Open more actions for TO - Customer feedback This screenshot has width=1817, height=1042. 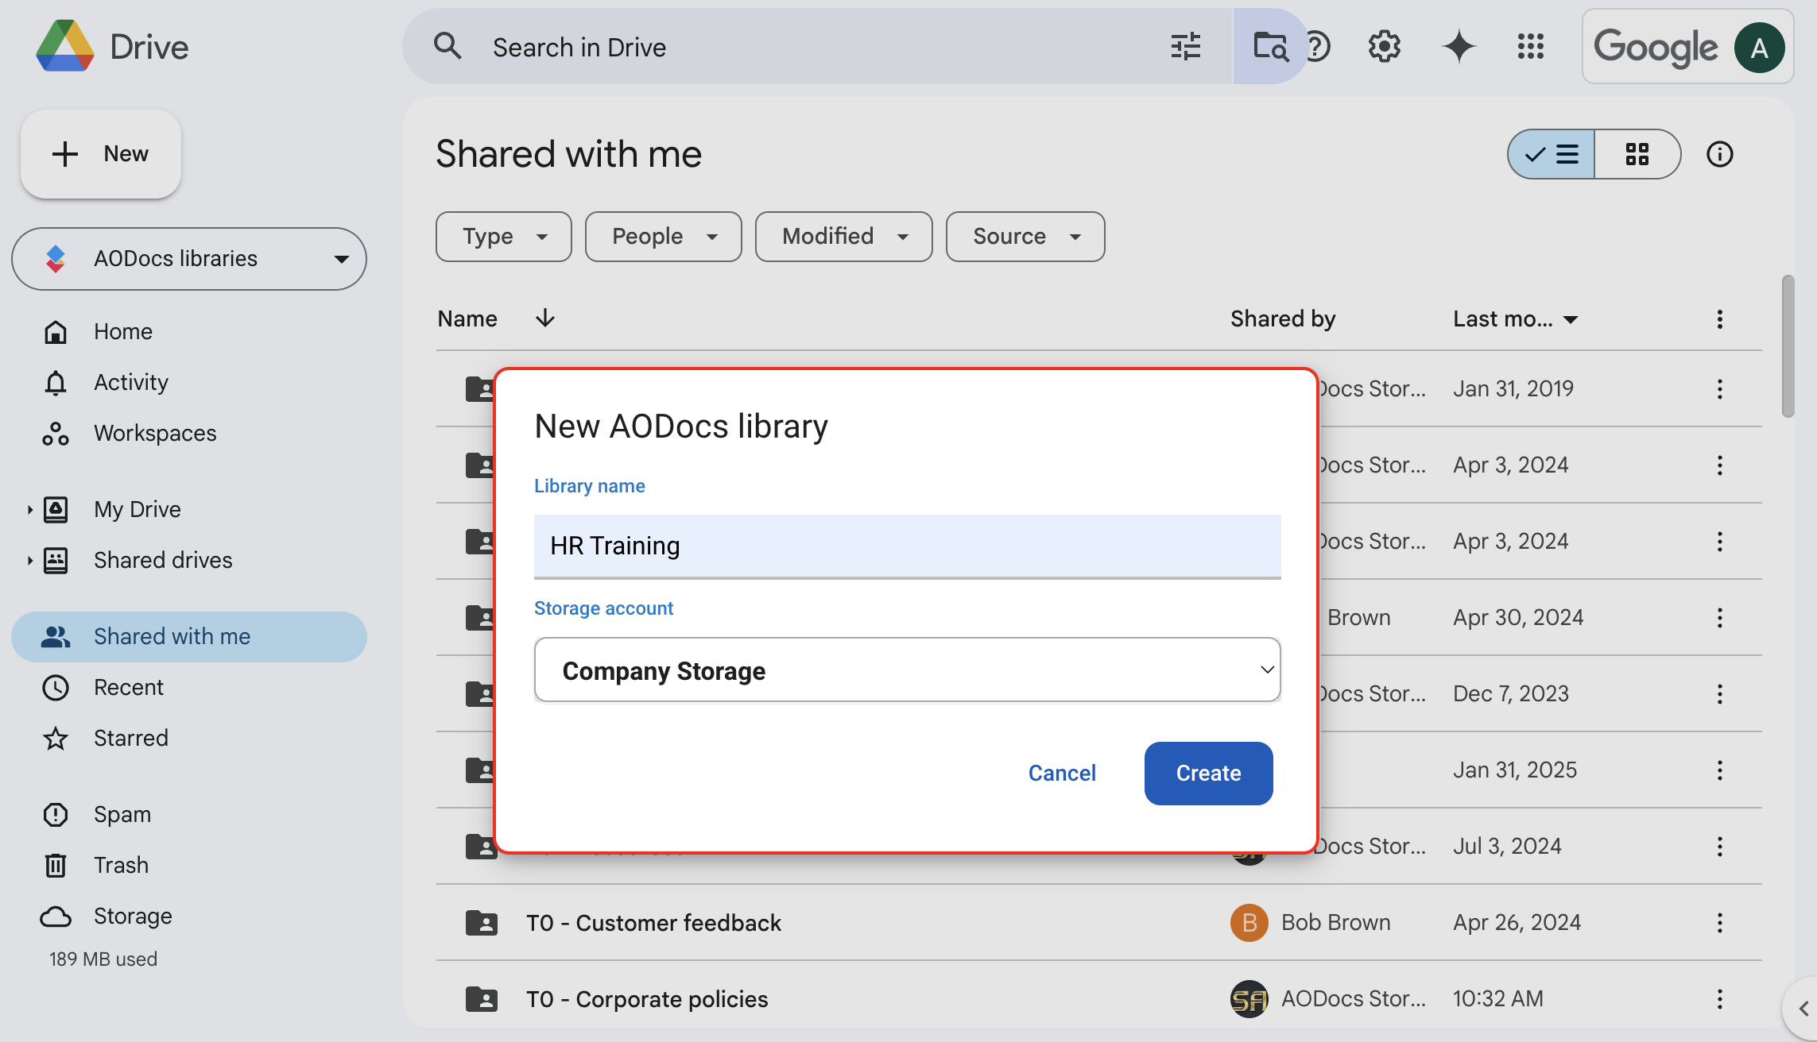click(x=1719, y=923)
